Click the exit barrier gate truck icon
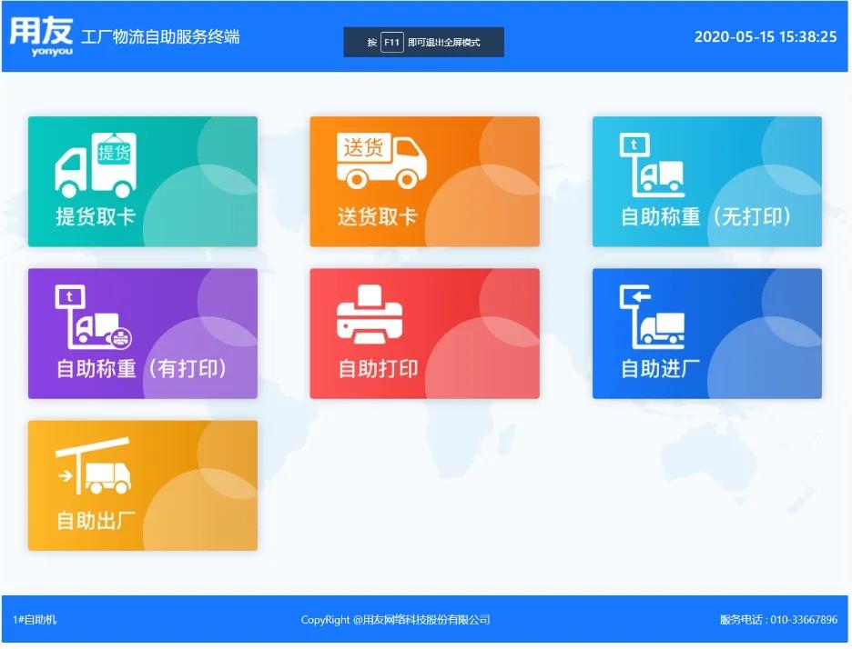Image resolution: width=852 pixels, height=649 pixels. 93,466
